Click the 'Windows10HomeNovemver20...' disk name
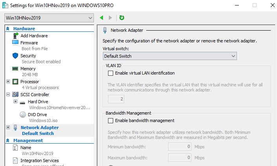The height and width of the screenshot is (166, 277). pos(60,108)
